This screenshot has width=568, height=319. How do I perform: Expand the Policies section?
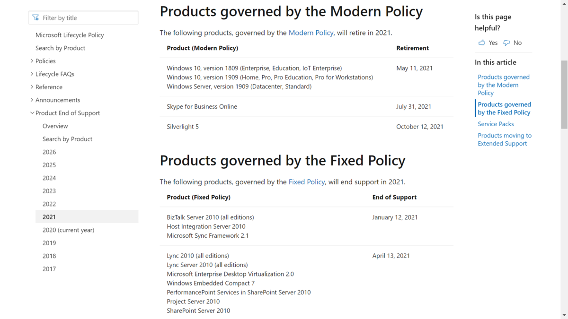(32, 61)
